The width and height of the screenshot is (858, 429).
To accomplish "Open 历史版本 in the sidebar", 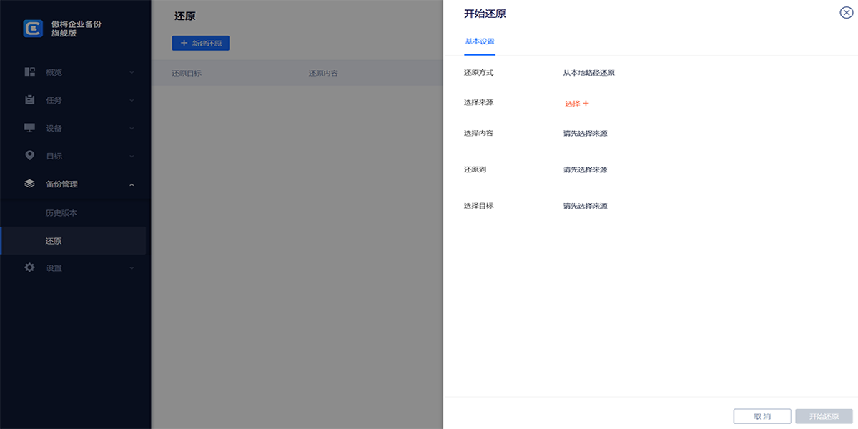I will [x=61, y=213].
